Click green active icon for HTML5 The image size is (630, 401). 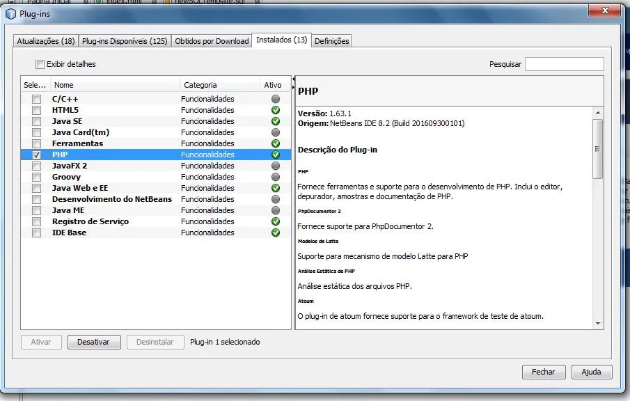pyautogui.click(x=276, y=110)
